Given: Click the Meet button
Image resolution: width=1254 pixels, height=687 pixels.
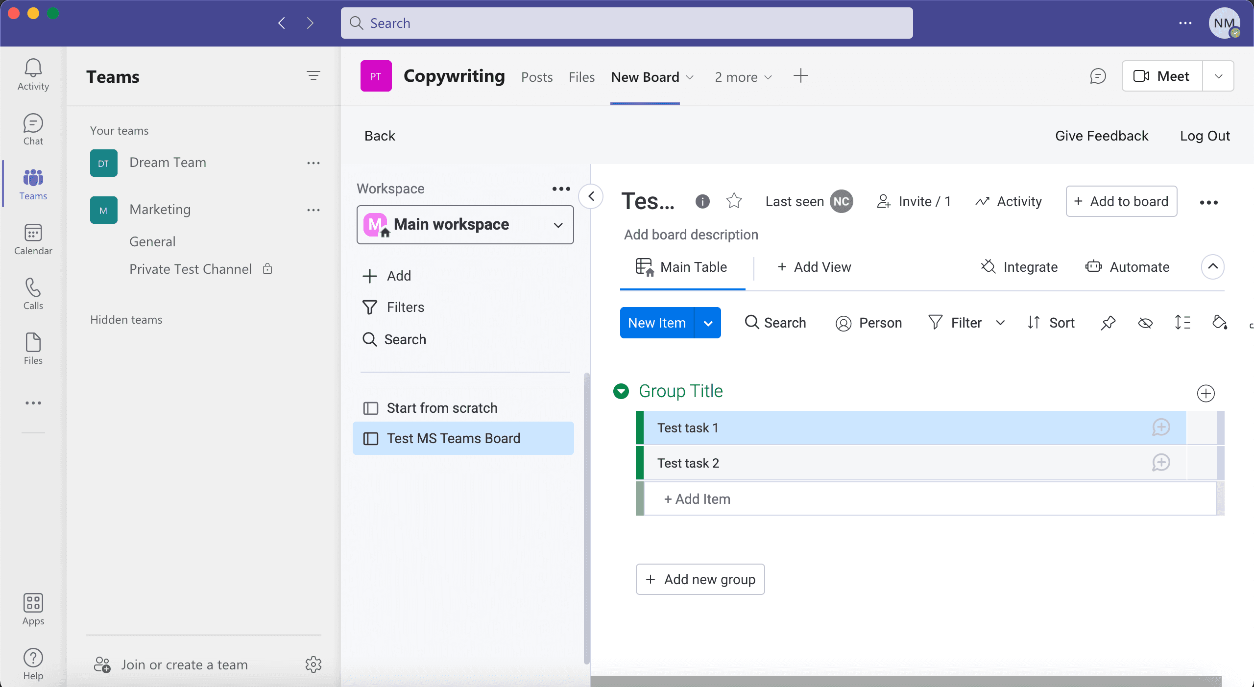Looking at the screenshot, I should [1162, 76].
